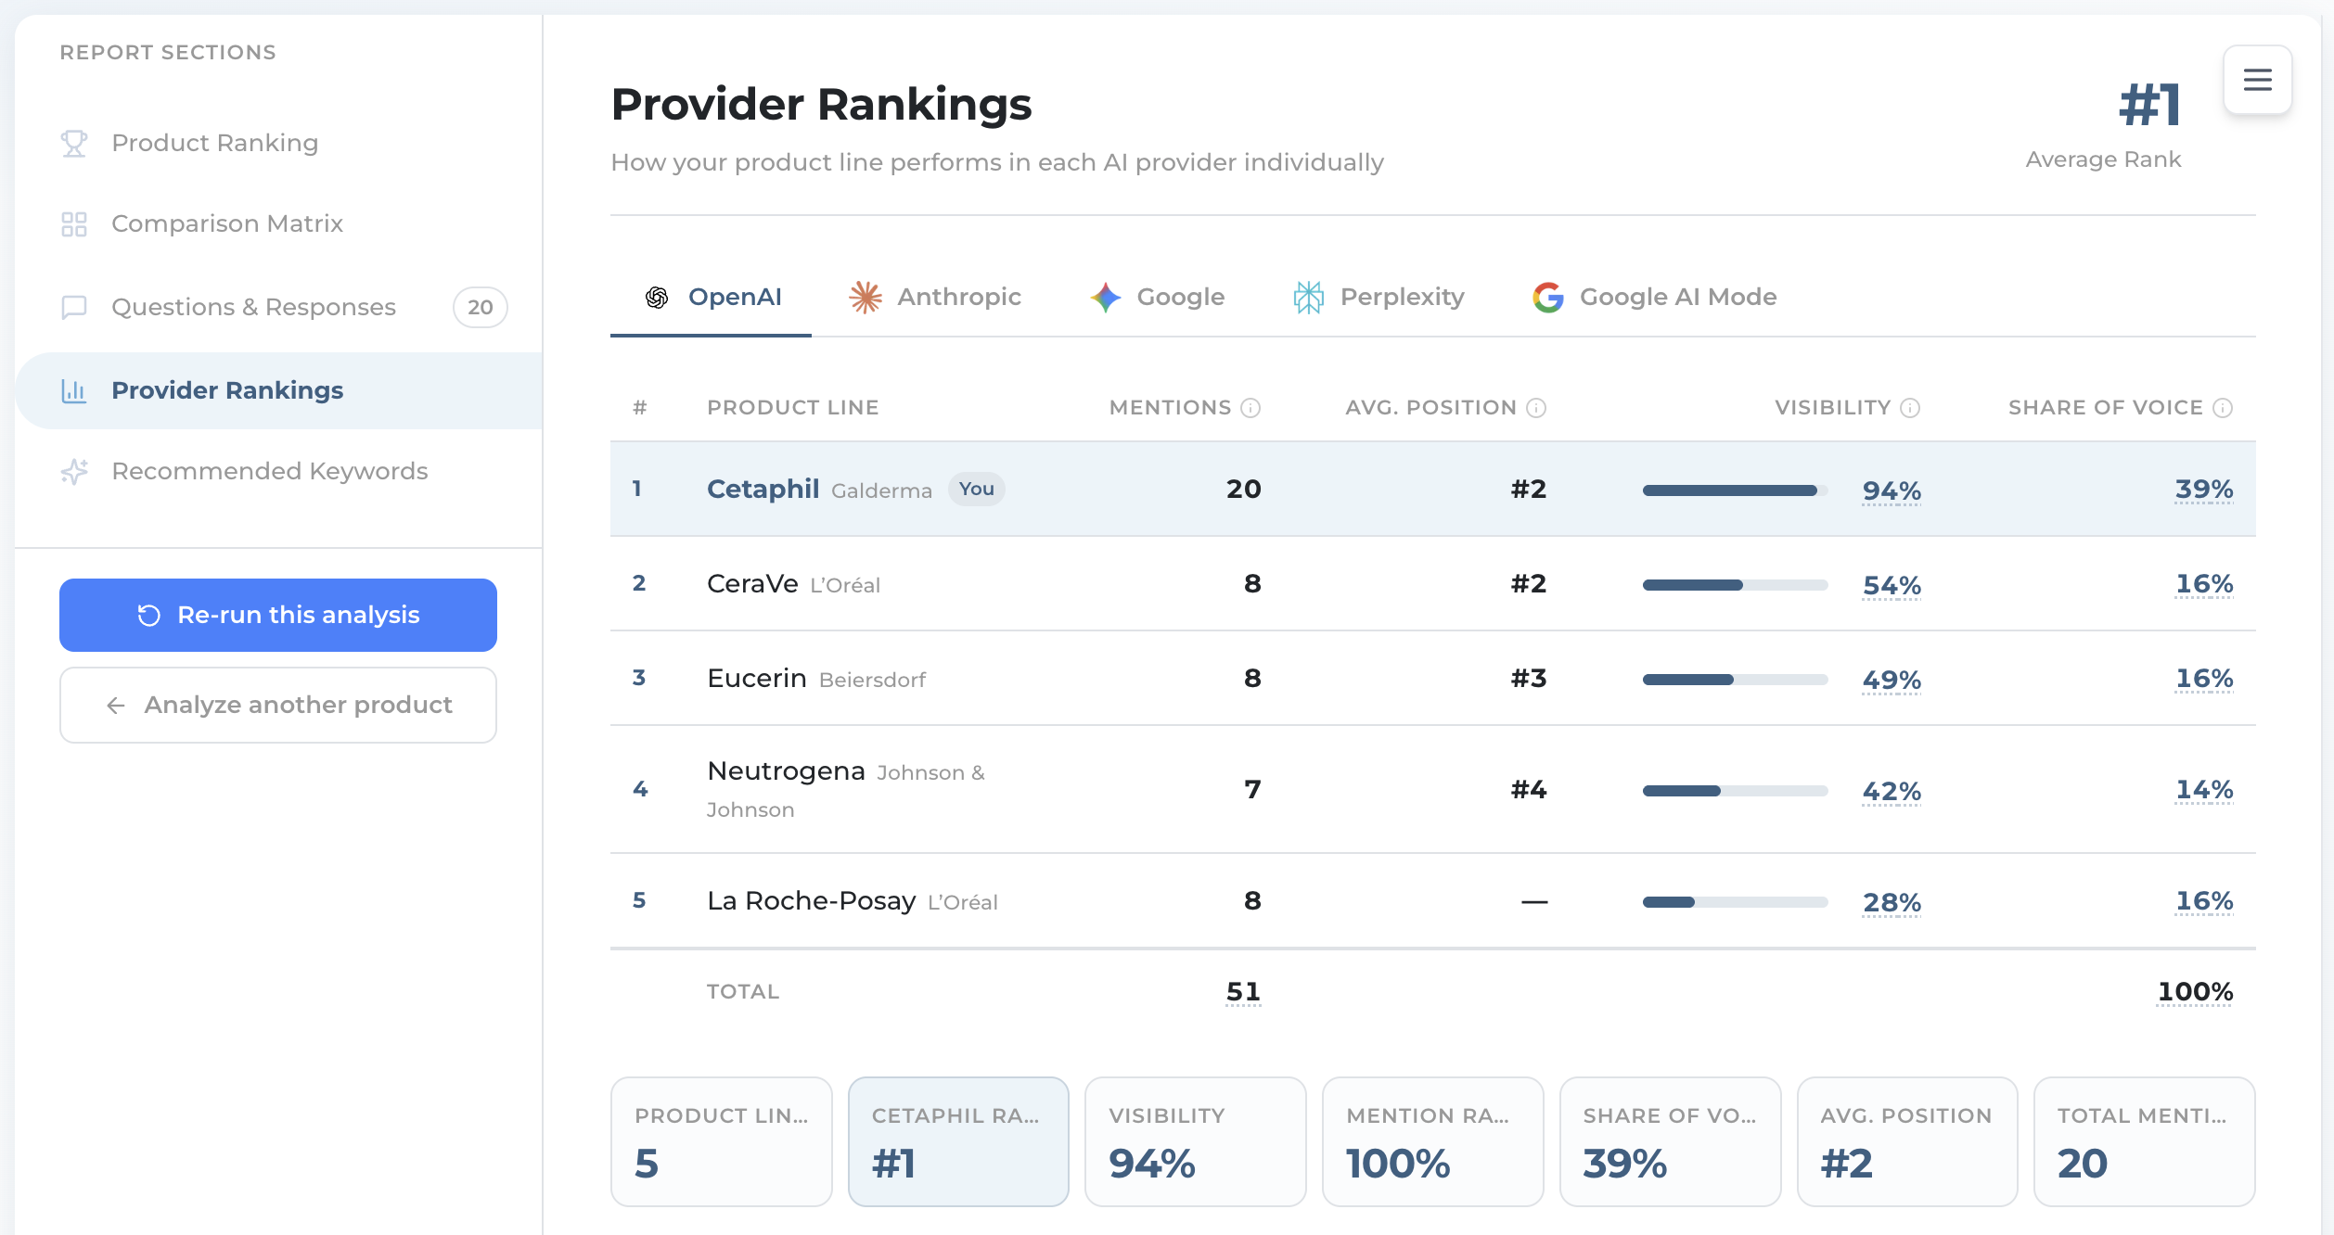This screenshot has width=2334, height=1235.
Task: Click the 20 questions count badge
Action: [480, 307]
